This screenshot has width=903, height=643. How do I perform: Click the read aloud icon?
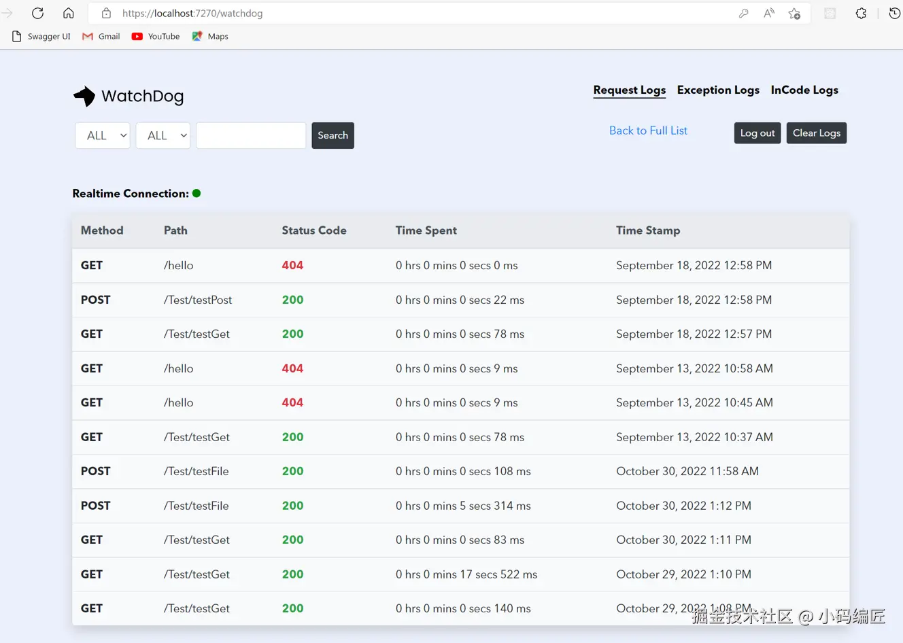pyautogui.click(x=768, y=13)
